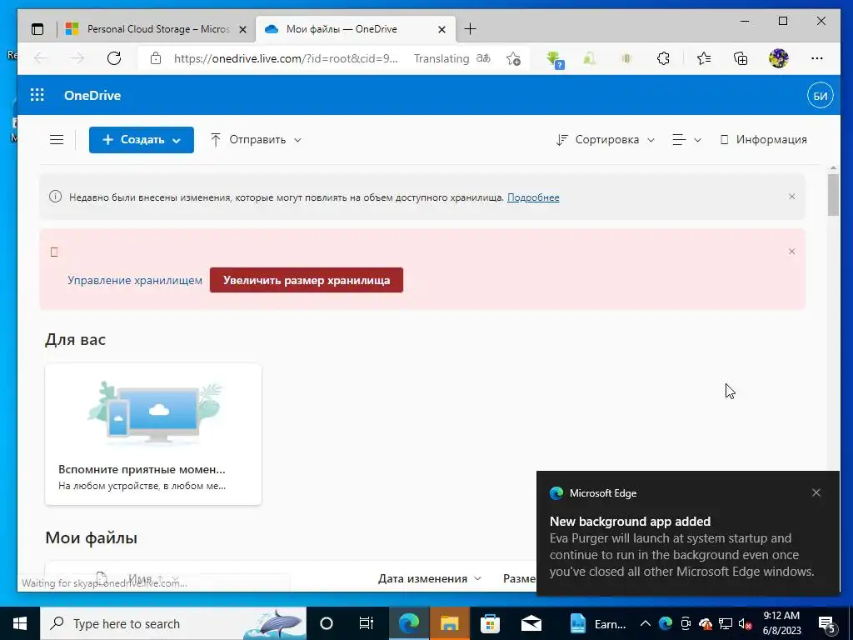Viewport: 853px width, 640px height.
Task: Open Task View on the taskbar
Action: point(367,623)
